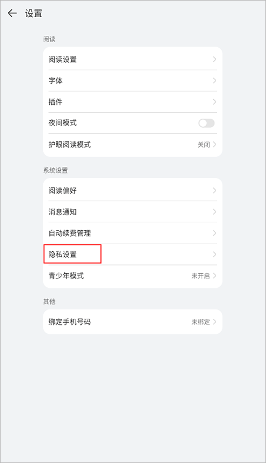Click 未绑定 status text
Viewport: 266px width, 463px height.
(201, 322)
